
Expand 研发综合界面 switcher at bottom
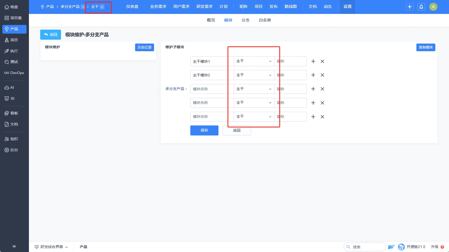coord(51,247)
